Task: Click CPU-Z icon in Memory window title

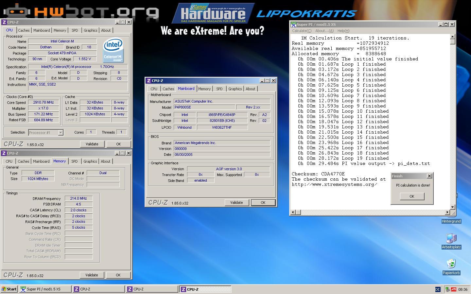Action: (x=4, y=153)
